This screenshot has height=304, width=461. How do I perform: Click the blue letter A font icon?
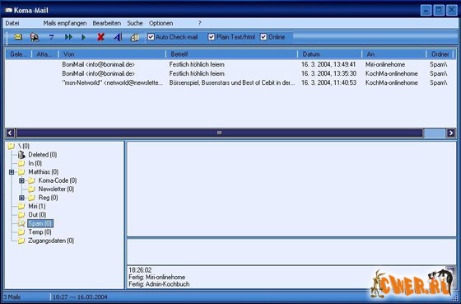pyautogui.click(x=118, y=37)
